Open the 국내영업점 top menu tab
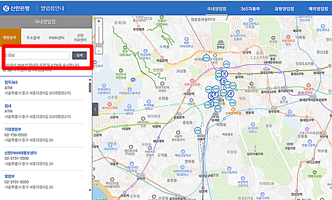 [217, 9]
